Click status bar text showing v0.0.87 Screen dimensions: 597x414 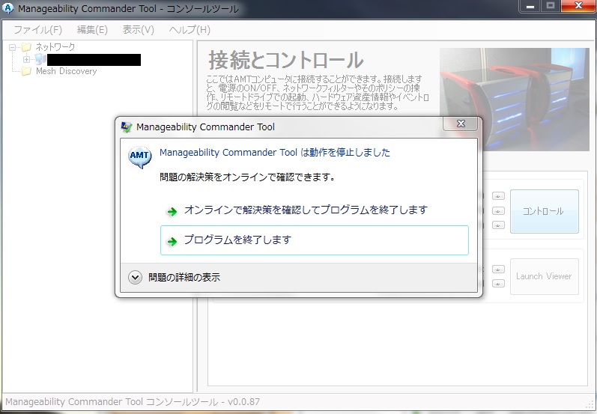(133, 402)
